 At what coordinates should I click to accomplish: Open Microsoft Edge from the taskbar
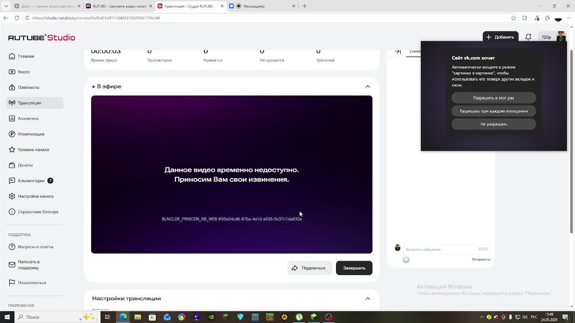click(x=123, y=317)
